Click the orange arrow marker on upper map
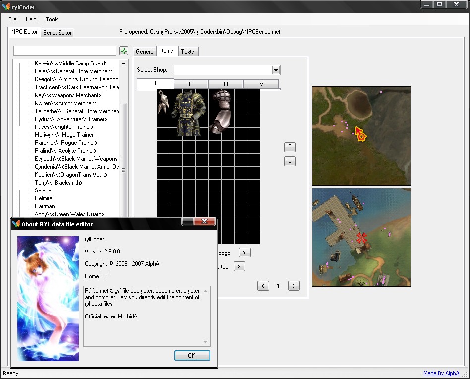The height and width of the screenshot is (379, 470). tap(360, 134)
